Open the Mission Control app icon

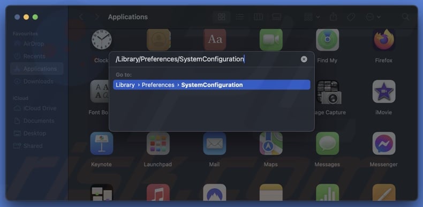[x=102, y=192]
